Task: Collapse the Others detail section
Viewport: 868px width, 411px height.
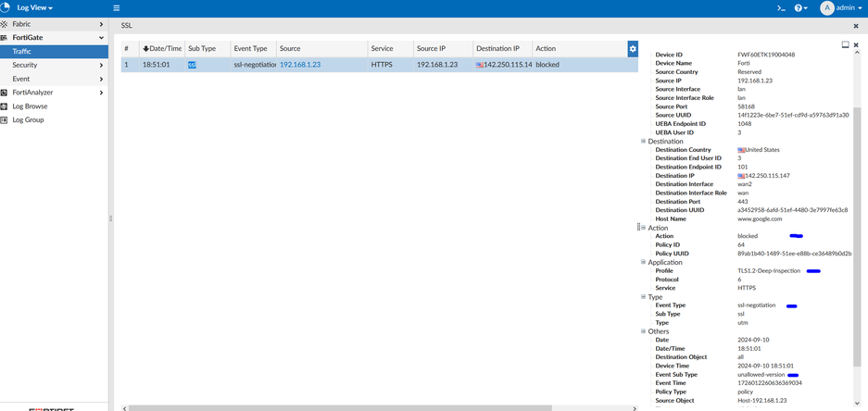Action: coord(643,331)
